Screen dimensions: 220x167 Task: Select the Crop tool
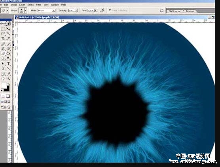pyautogui.click(x=3, y=38)
